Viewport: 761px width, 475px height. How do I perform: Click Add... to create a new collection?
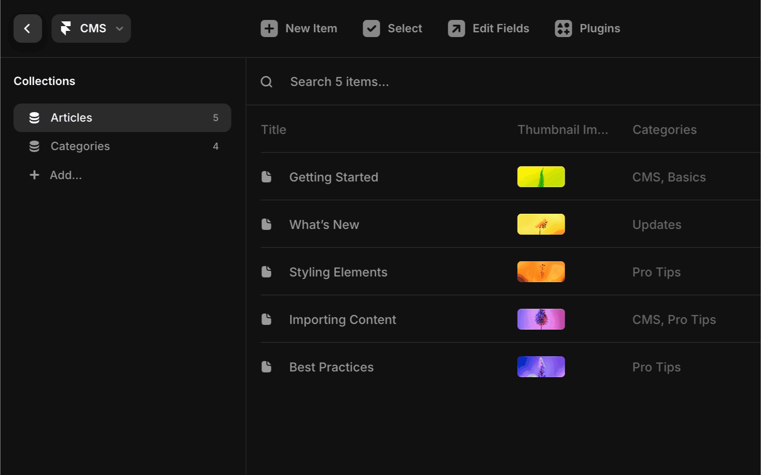click(66, 175)
